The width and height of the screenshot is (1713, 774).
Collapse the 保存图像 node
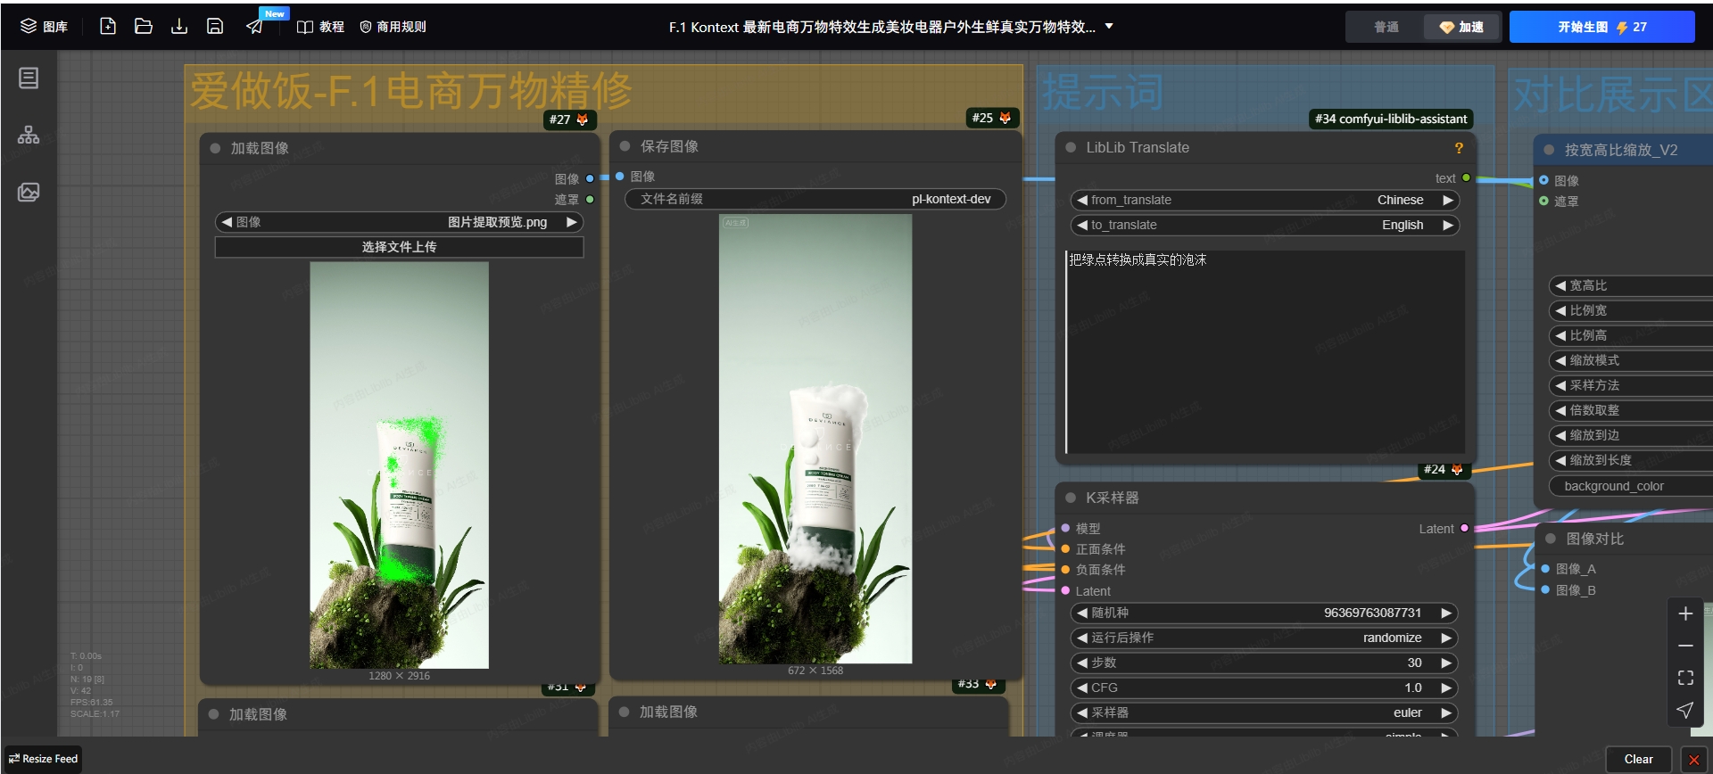625,146
